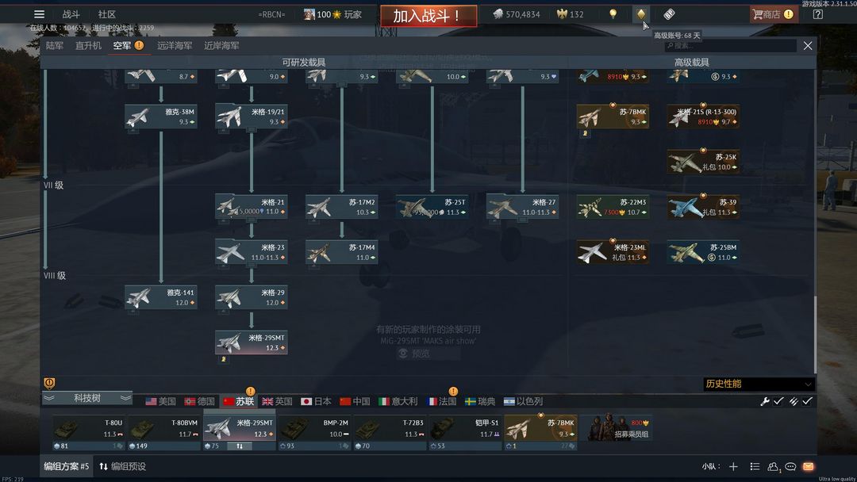
Task: Click the orange shield badge icon
Action: click(x=49, y=383)
